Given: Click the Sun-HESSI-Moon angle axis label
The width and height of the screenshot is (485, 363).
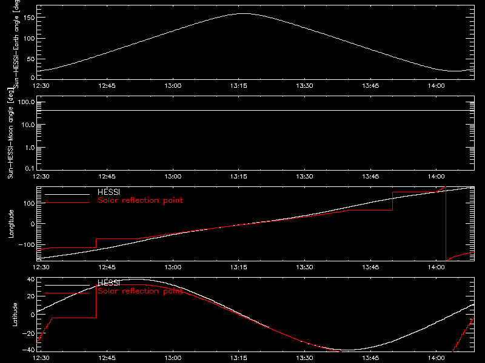Looking at the screenshot, I should (x=10, y=133).
